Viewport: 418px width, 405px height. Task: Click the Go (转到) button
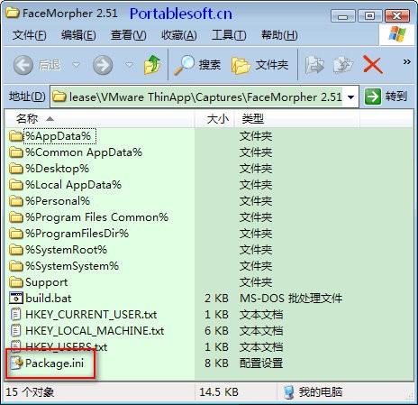click(x=386, y=97)
